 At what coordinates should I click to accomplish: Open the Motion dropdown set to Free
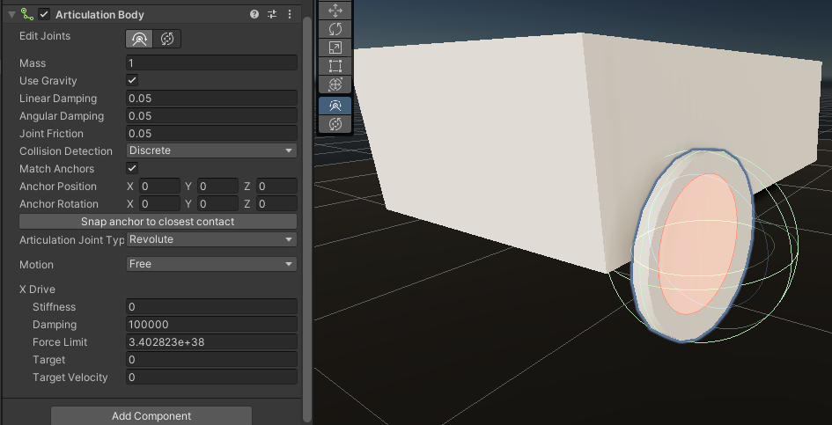click(x=211, y=264)
